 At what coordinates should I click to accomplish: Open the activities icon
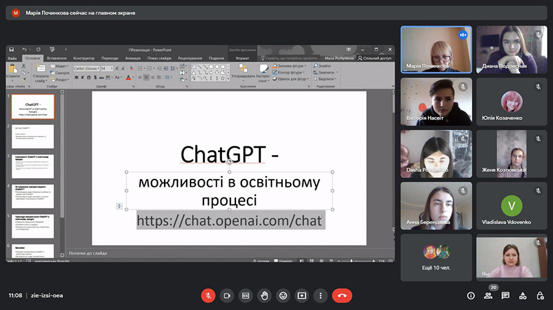coord(523,295)
